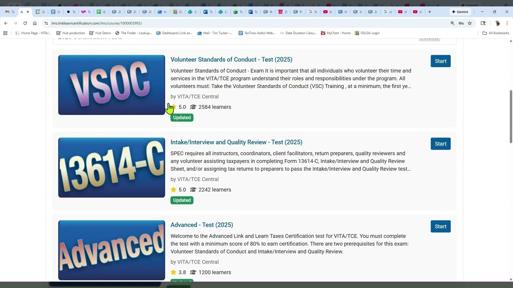
Task: Open OSLSA: Login bookmark
Action: pos(367,33)
